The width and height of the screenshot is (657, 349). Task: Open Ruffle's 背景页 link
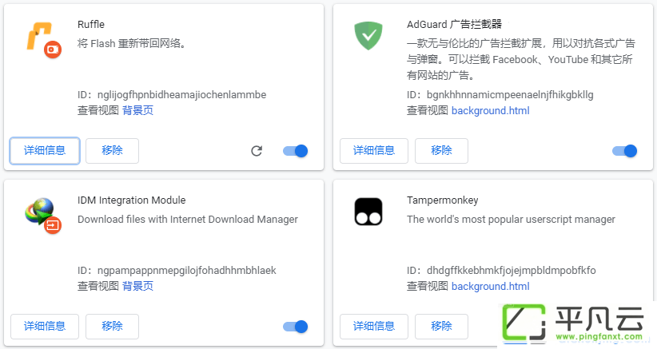coord(137,110)
